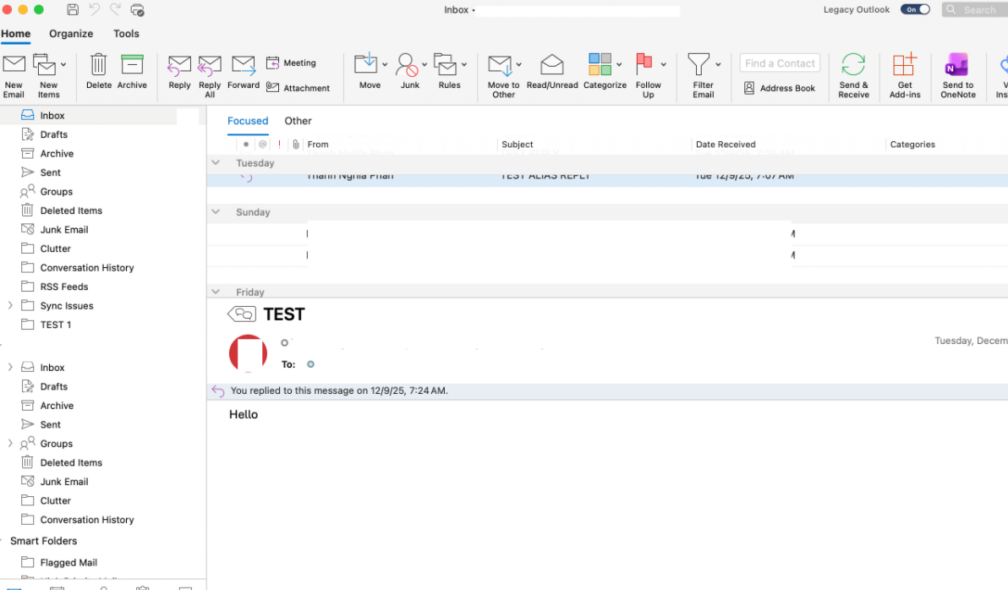
Task: Open the Drafts folder under first Inbox
Action: [x=54, y=134]
